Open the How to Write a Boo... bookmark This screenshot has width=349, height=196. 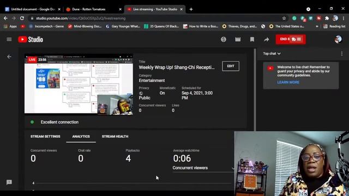pyautogui.click(x=201, y=26)
